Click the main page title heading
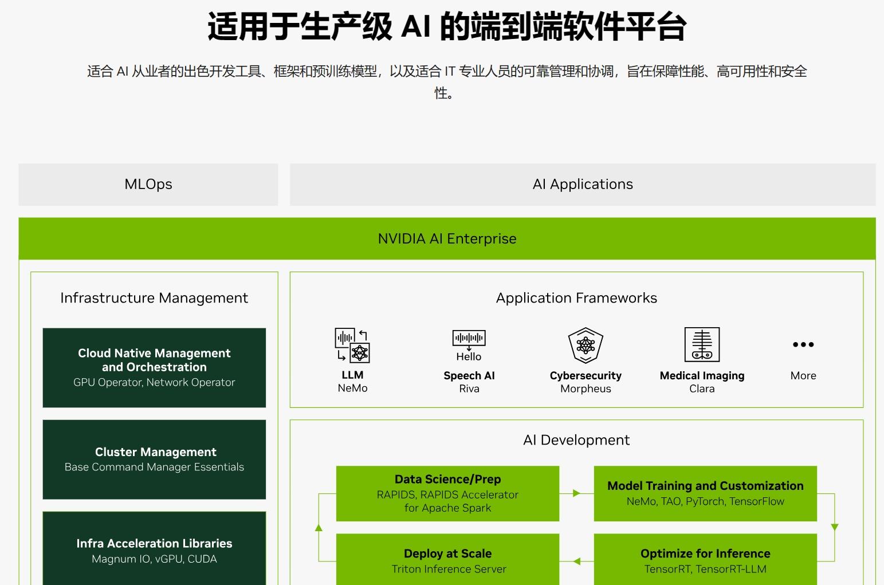Image resolution: width=884 pixels, height=585 pixels. click(x=447, y=26)
